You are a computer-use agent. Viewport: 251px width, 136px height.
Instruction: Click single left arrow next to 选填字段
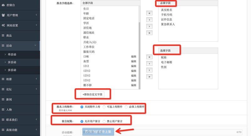click(x=149, y=63)
